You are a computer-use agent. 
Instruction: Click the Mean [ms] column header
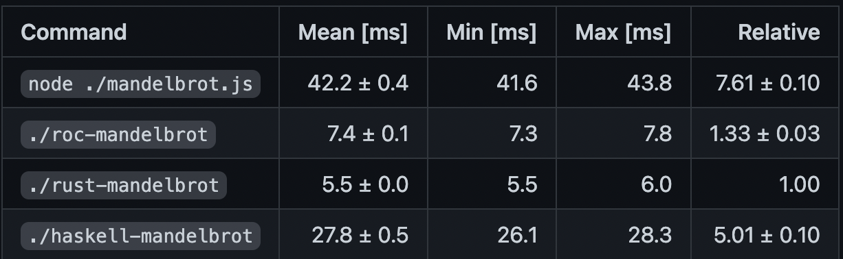coord(353,32)
